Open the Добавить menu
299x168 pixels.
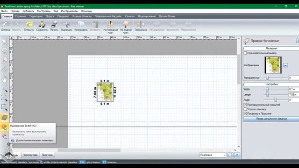[28, 11]
